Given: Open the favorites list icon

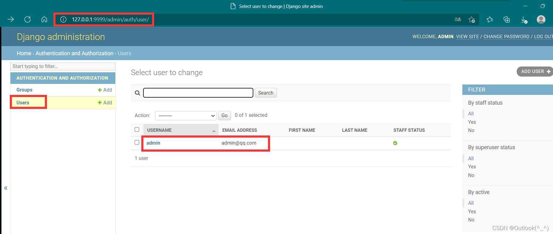Looking at the screenshot, I should (490, 20).
